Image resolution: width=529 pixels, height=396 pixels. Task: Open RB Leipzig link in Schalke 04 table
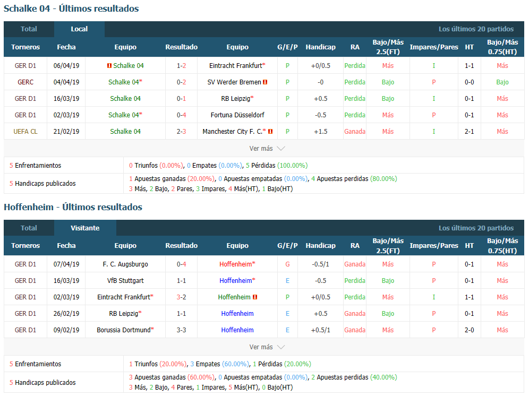point(235,99)
